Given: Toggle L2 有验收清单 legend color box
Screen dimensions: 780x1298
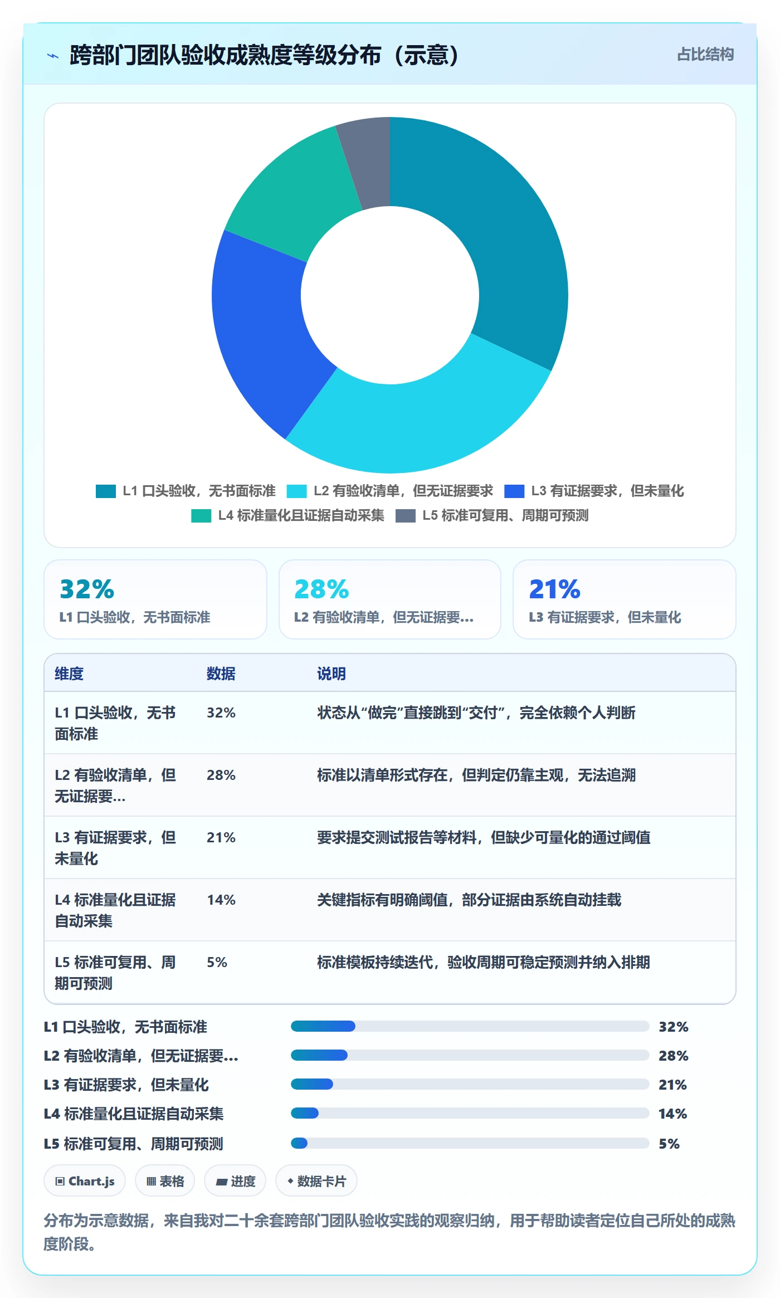Looking at the screenshot, I should 296,491.
